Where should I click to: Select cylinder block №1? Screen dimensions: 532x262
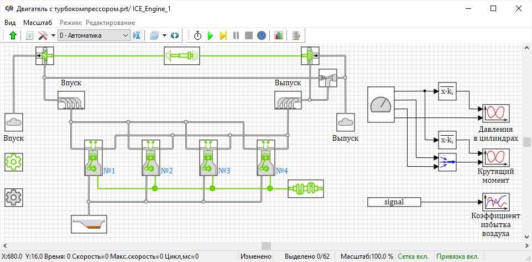coord(92,158)
